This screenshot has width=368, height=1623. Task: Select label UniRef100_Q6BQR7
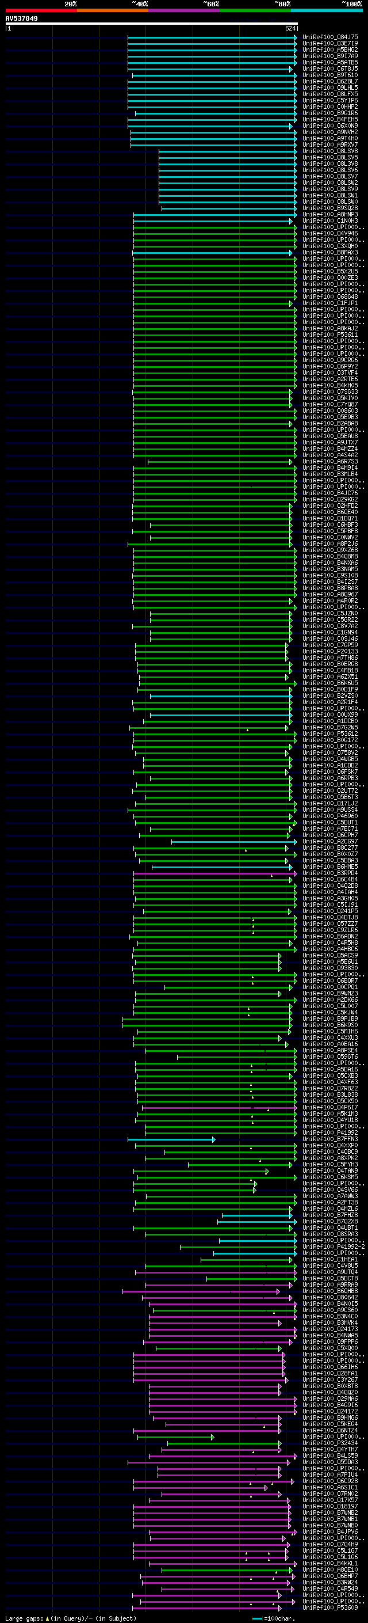click(x=330, y=981)
